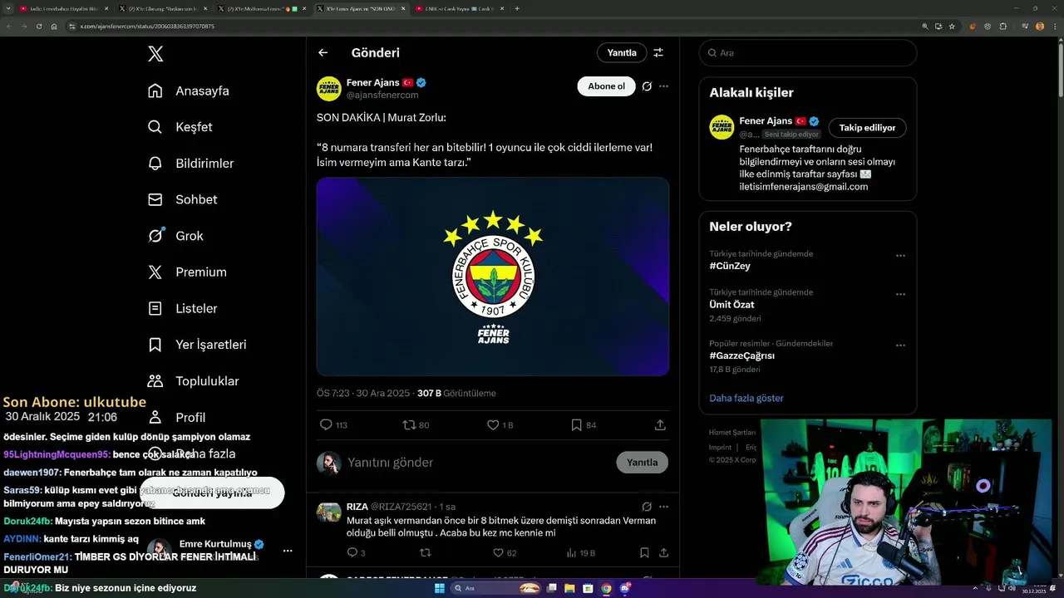Image resolution: width=1064 pixels, height=598 pixels.
Task: Switch to the first YouTube browser tab
Action: click(64, 8)
